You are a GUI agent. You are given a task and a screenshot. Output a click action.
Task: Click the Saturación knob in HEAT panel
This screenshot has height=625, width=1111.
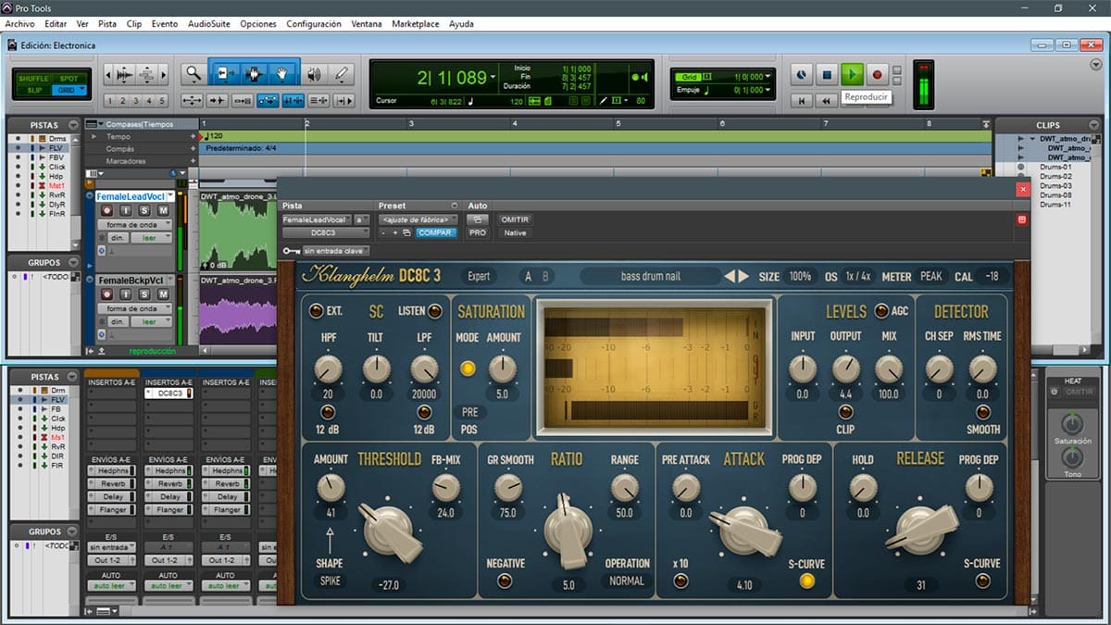tap(1072, 424)
